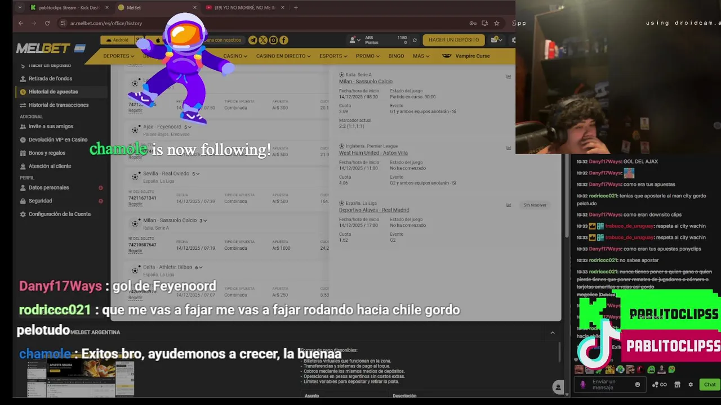Open the user account dropdown in header
The width and height of the screenshot is (721, 405).
(355, 40)
